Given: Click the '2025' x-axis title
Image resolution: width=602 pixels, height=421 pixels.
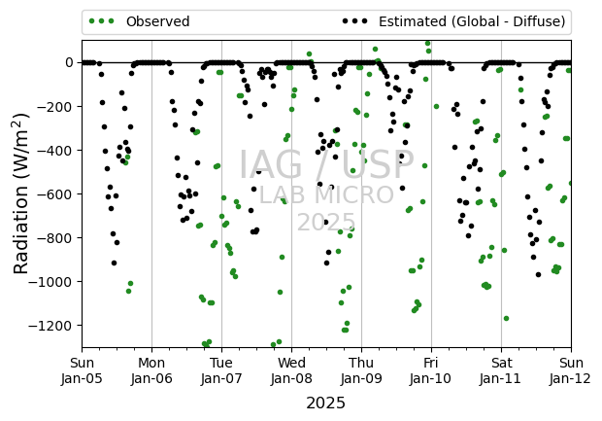Looking at the screenshot, I should pos(325,403).
